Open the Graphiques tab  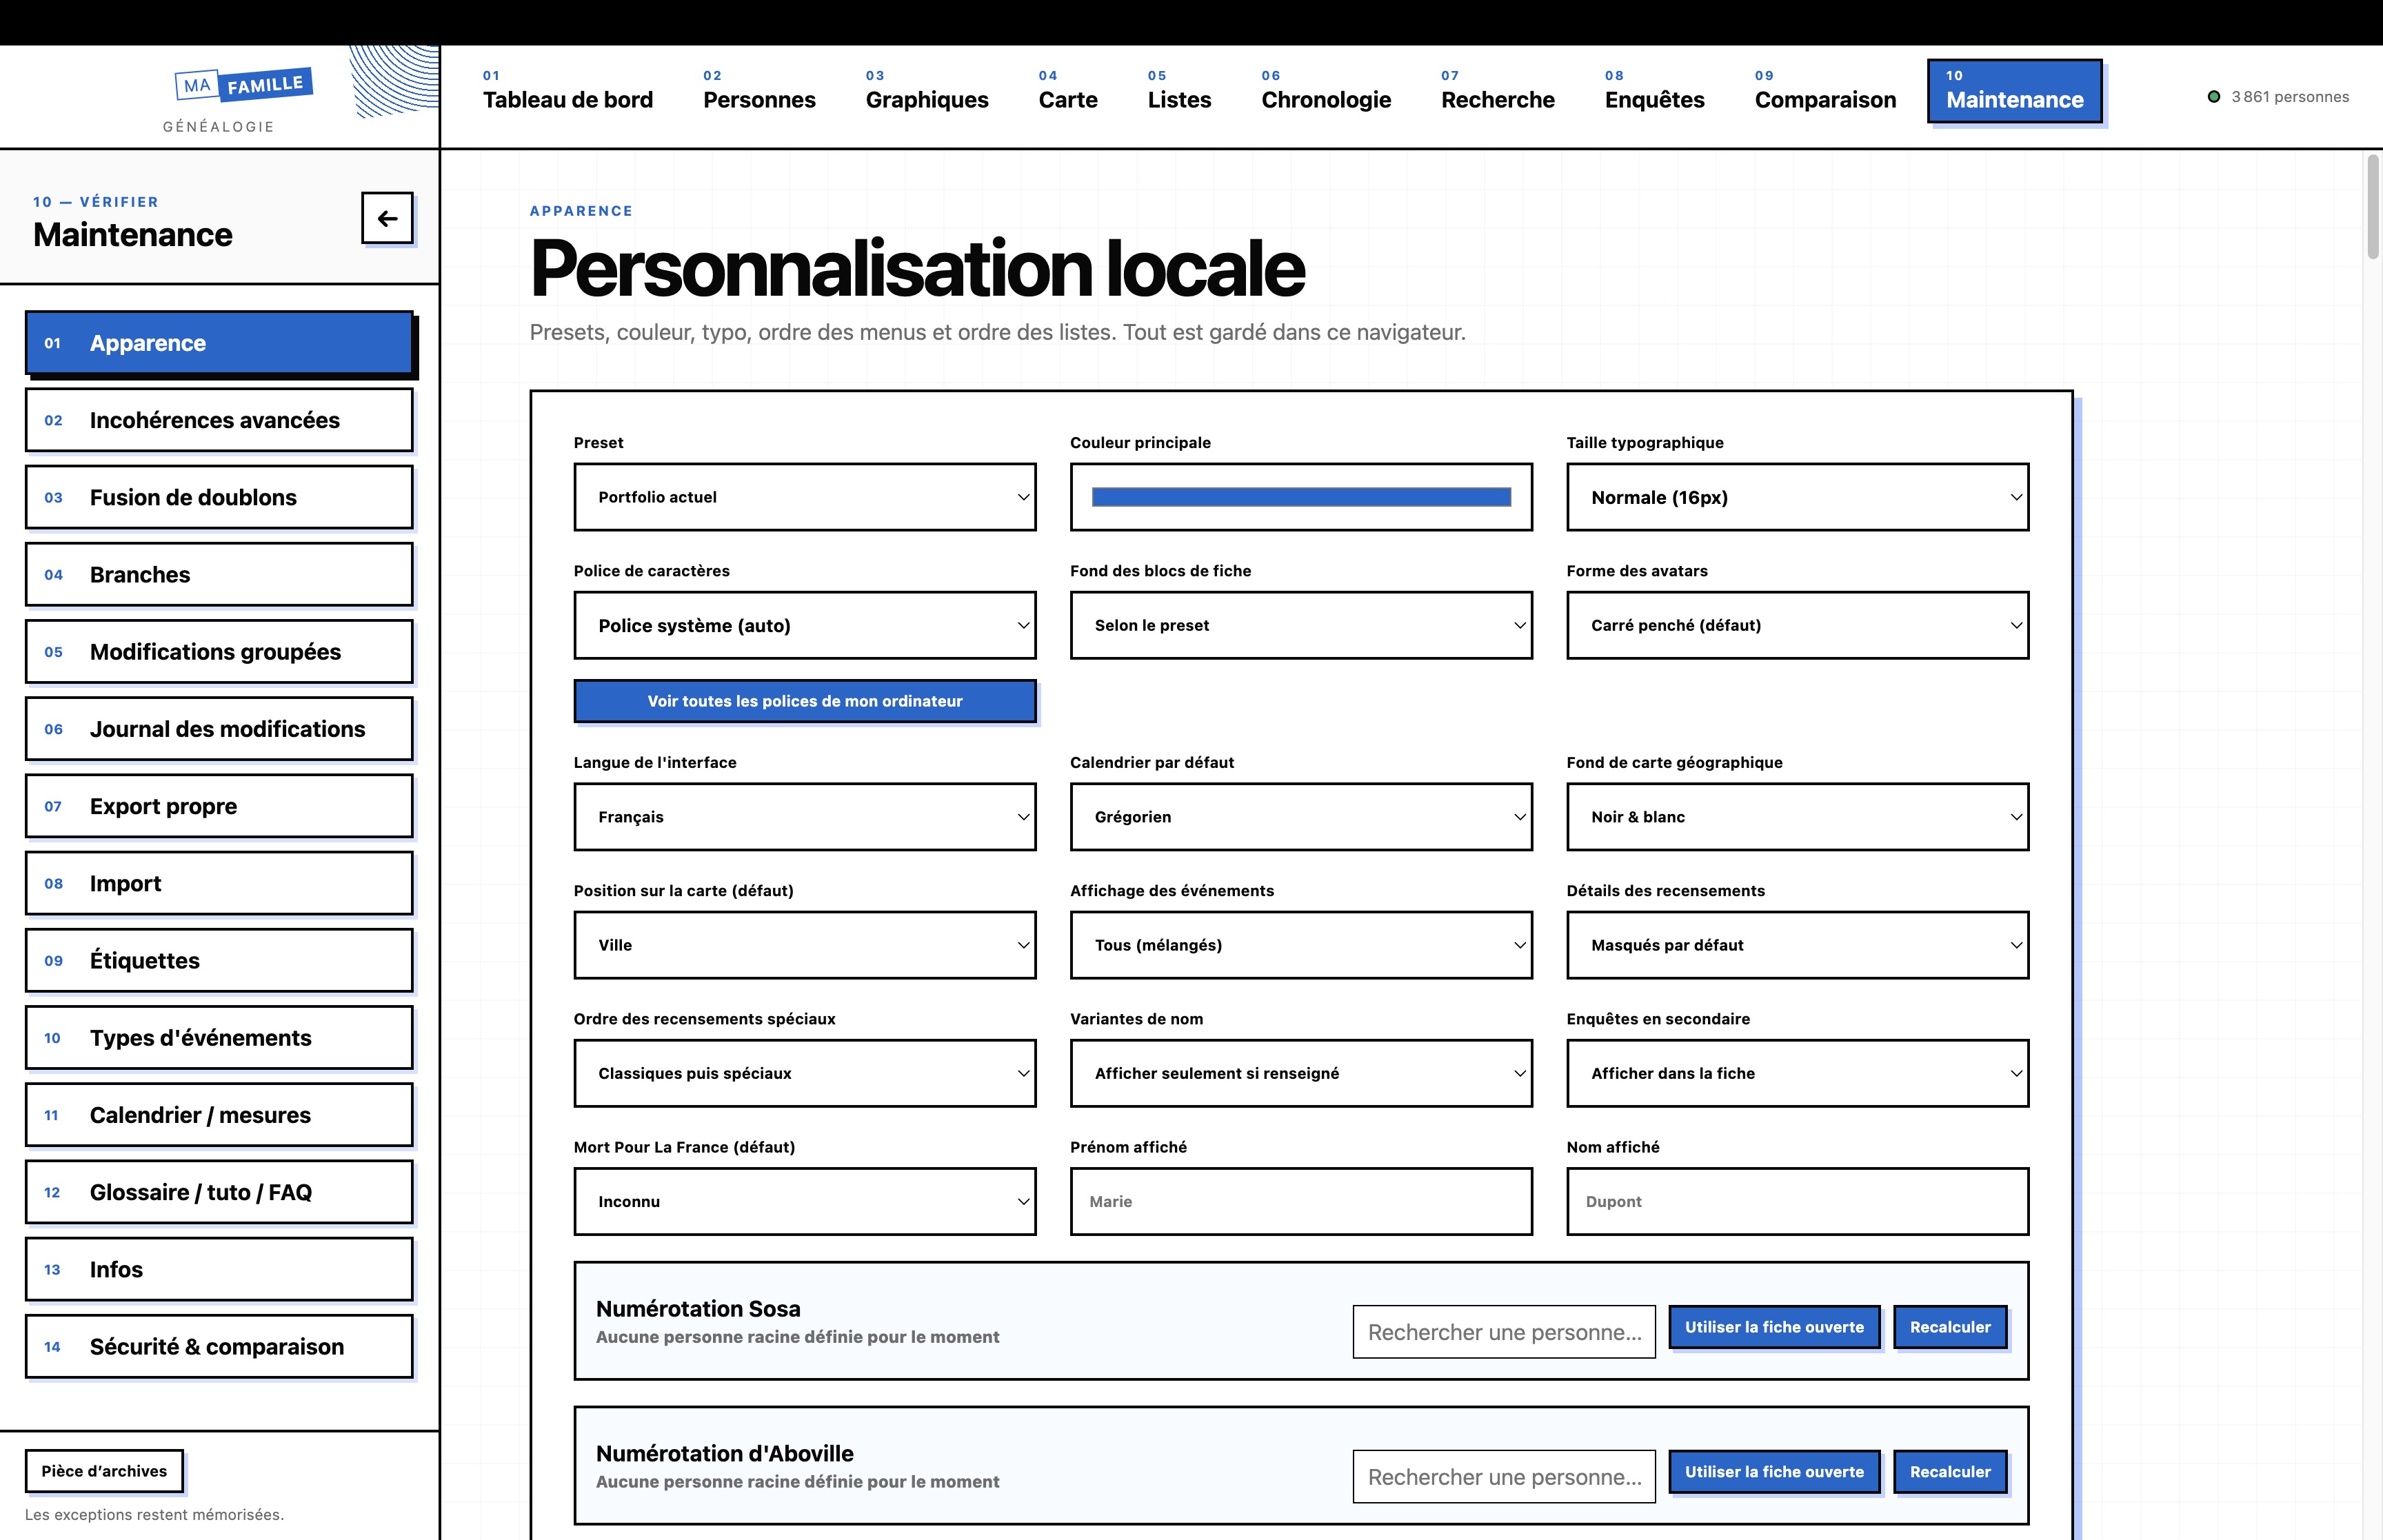point(927,91)
